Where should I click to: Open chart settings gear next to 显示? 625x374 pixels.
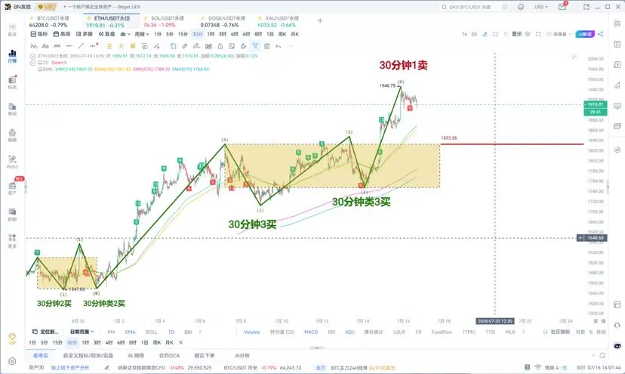pos(528,34)
